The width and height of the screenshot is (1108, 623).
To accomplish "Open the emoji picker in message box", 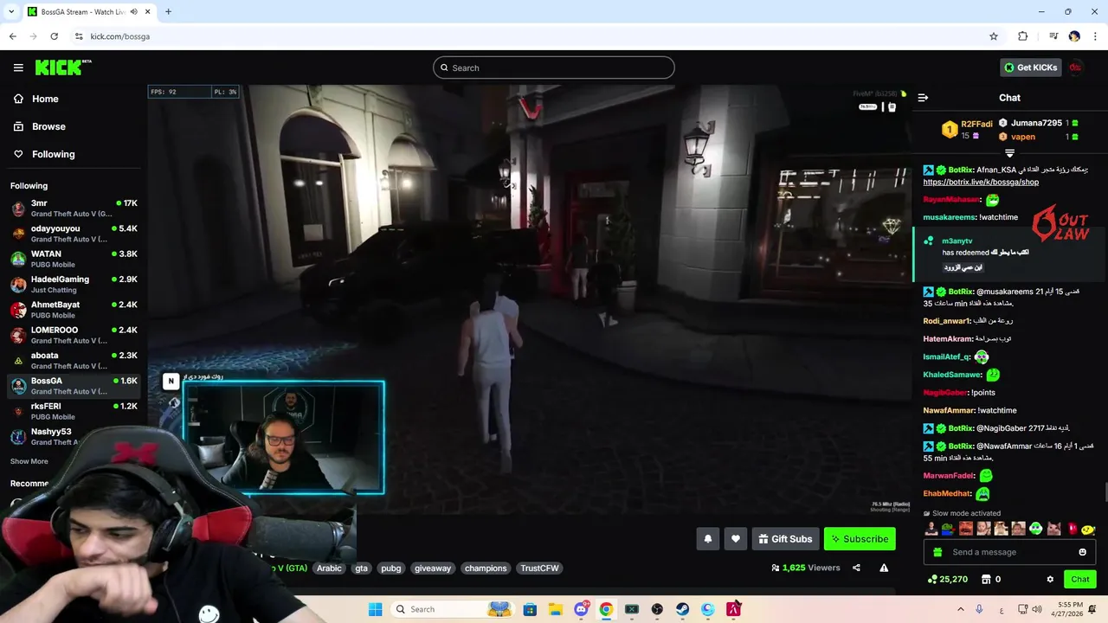I will click(x=1082, y=552).
